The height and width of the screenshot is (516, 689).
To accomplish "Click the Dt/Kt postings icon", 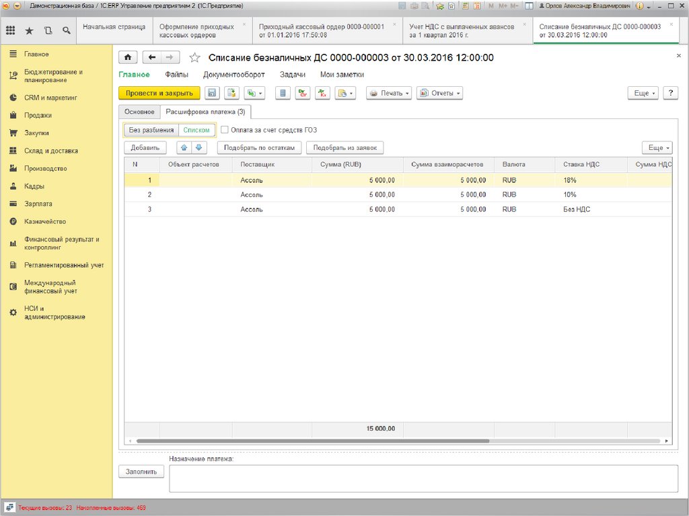I will 303,94.
